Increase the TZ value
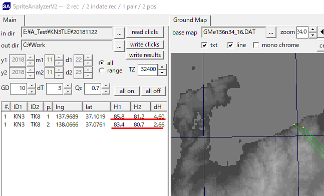This screenshot has width=324, height=196. [162, 67]
